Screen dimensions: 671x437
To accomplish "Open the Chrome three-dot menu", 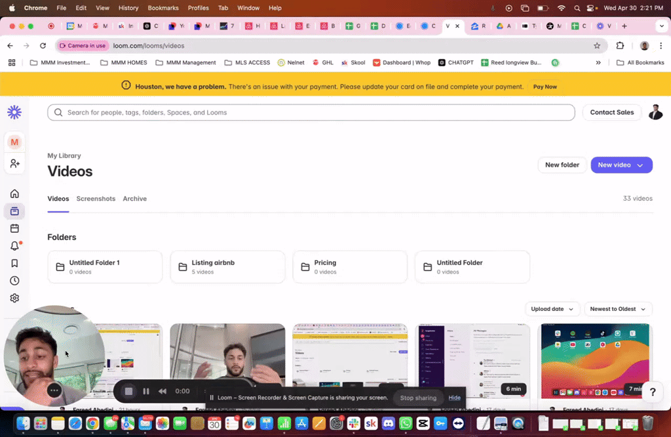I will tap(661, 45).
